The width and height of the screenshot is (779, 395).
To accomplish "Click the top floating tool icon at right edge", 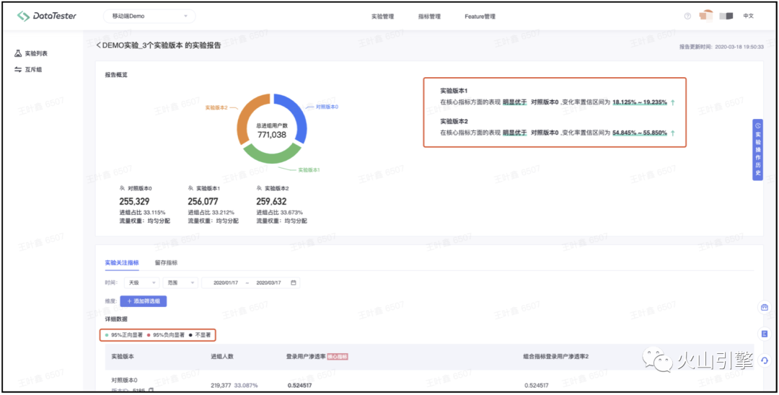I will [x=765, y=308].
